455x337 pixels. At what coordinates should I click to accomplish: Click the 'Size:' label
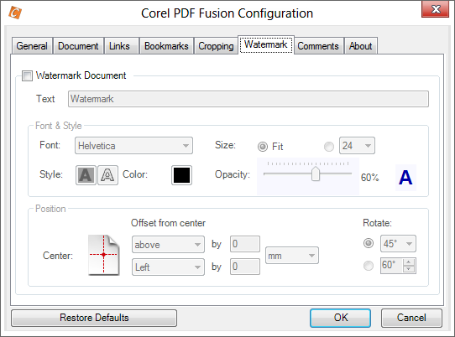click(225, 145)
